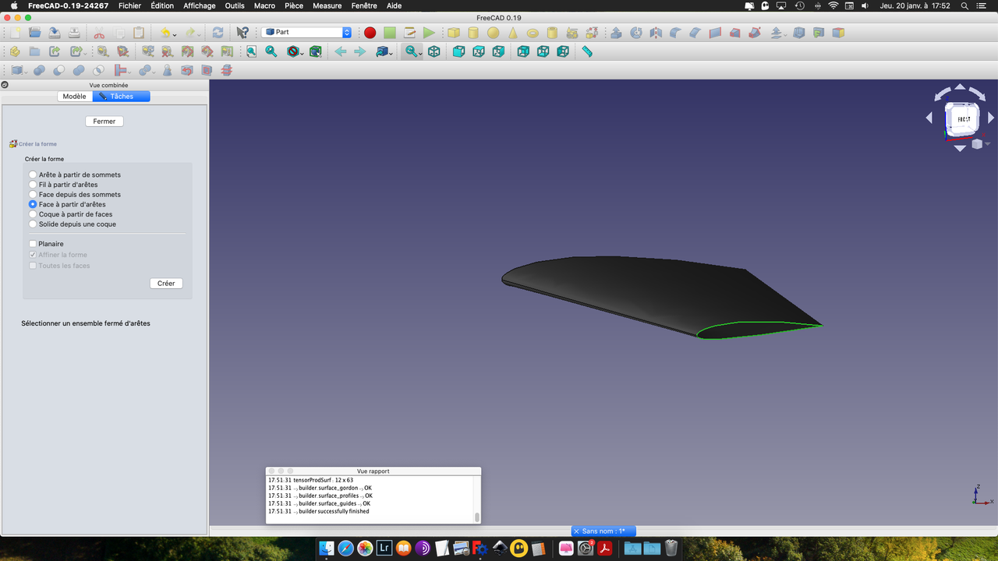Select 'Solide depuis une coque' option
The height and width of the screenshot is (561, 998).
[33, 224]
